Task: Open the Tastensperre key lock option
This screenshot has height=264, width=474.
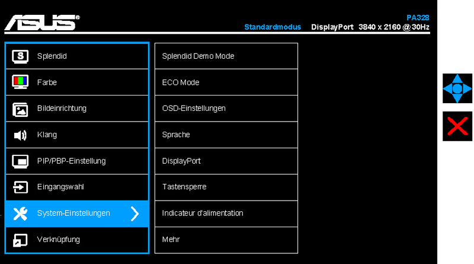Action: [226, 187]
